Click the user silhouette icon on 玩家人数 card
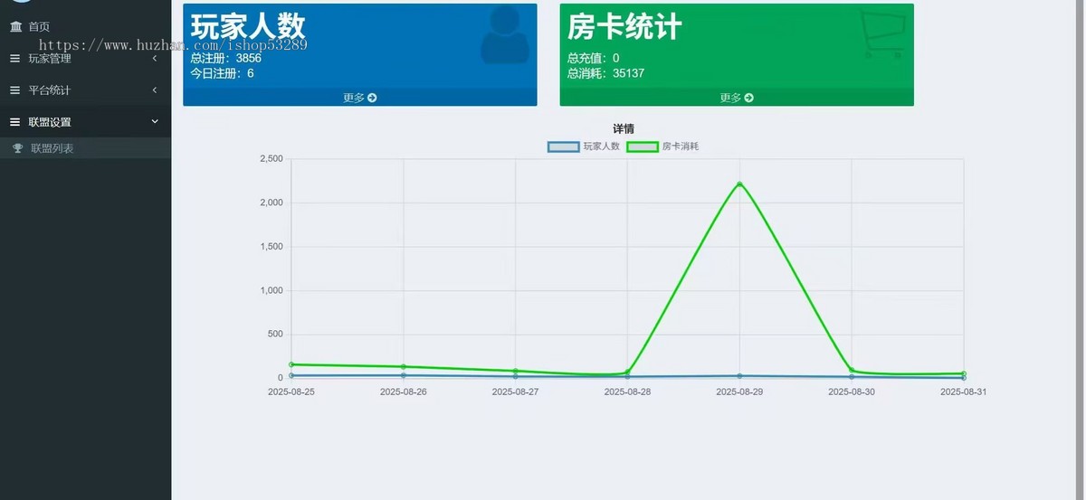This screenshot has height=500, width=1086. 505,35
